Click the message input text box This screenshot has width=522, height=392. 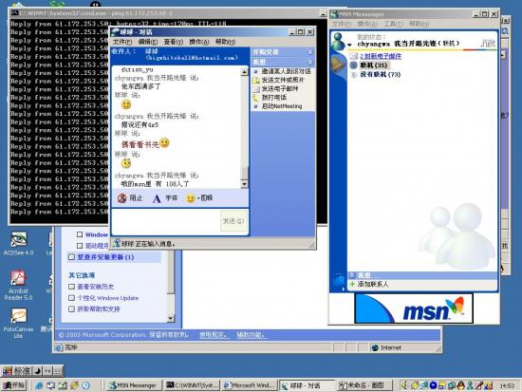coord(166,221)
